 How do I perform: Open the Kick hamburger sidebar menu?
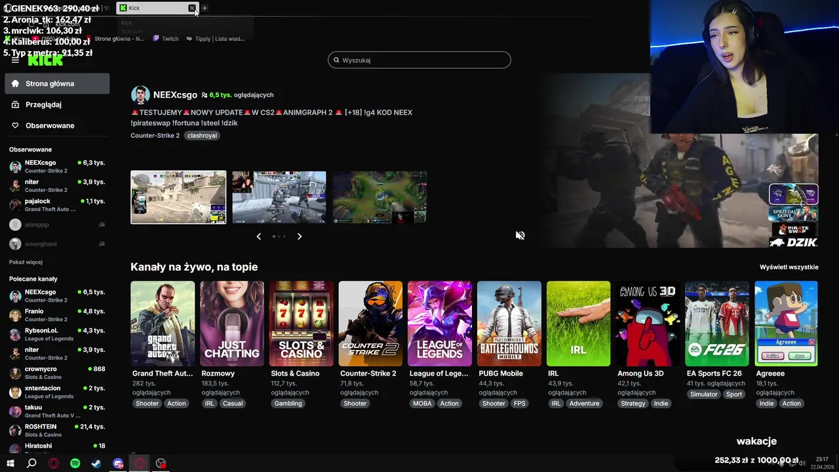pos(15,60)
